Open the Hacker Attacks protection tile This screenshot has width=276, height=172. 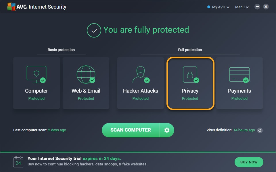(x=140, y=83)
